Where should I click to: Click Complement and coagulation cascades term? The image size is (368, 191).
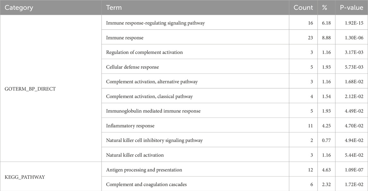146,184
